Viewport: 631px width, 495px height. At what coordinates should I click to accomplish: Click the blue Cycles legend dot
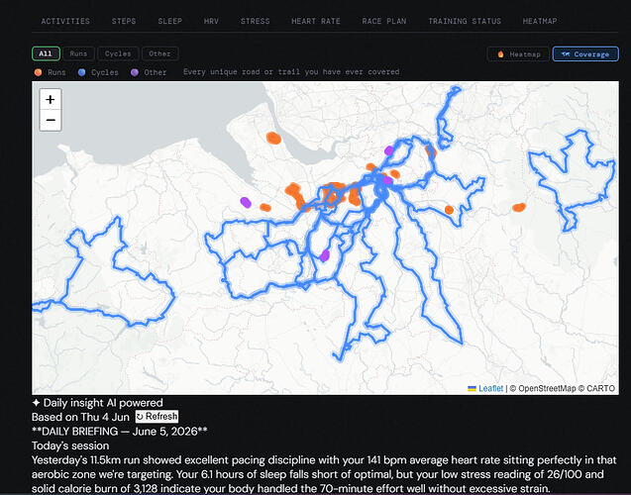81,72
